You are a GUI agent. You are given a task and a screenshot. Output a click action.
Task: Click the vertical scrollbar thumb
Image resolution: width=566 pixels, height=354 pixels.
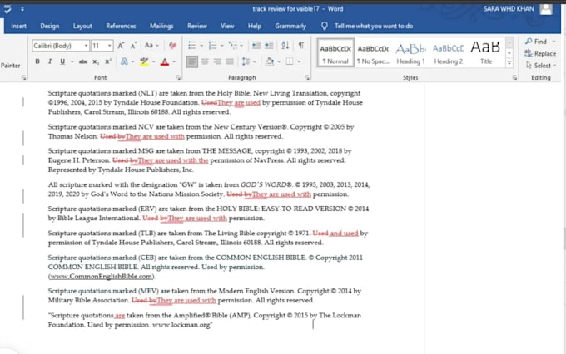(564, 239)
